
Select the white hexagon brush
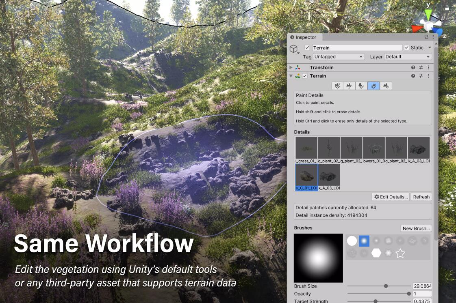point(376,253)
